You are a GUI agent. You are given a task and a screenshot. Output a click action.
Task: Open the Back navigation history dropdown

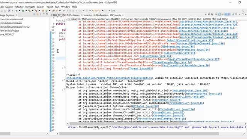click(103, 10)
